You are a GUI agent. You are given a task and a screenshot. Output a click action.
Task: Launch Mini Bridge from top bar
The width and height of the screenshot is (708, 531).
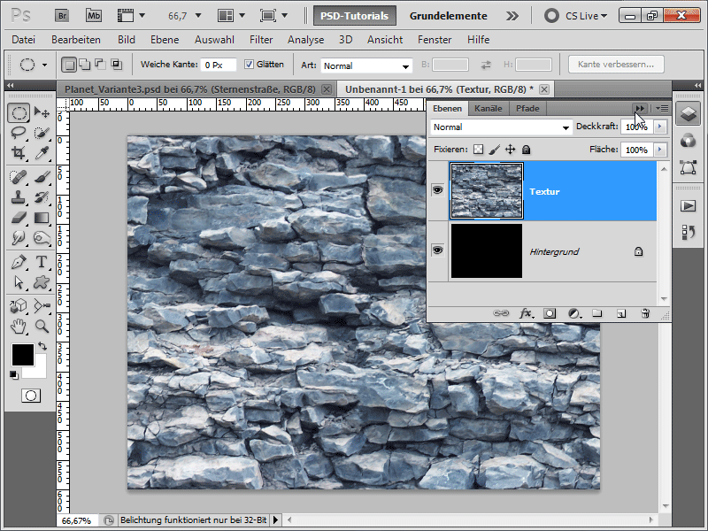point(94,16)
